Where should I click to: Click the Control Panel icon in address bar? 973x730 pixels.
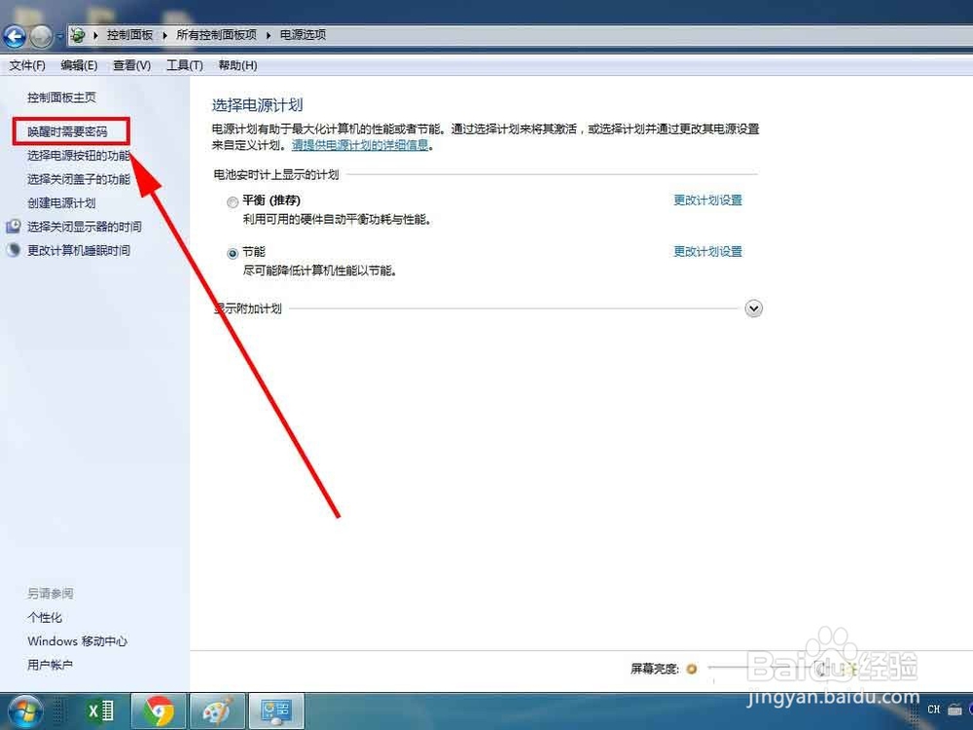click(78, 35)
